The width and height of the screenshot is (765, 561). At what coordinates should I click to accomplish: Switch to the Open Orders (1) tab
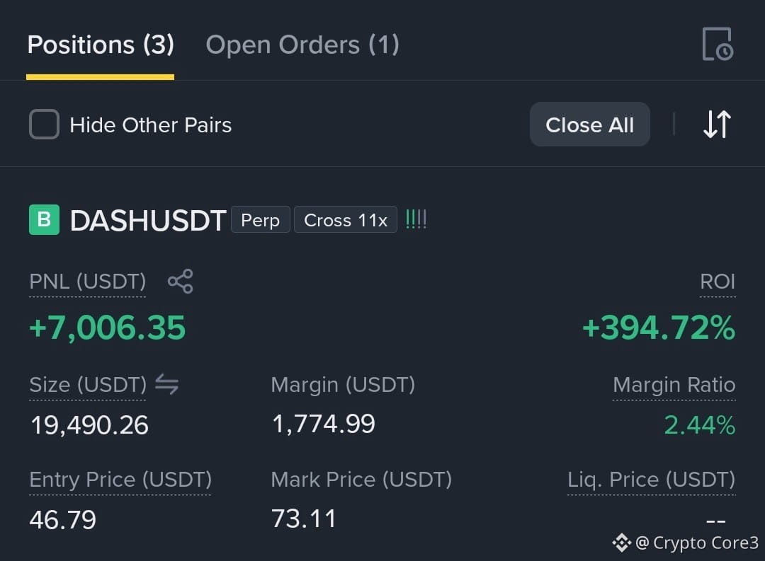302,45
